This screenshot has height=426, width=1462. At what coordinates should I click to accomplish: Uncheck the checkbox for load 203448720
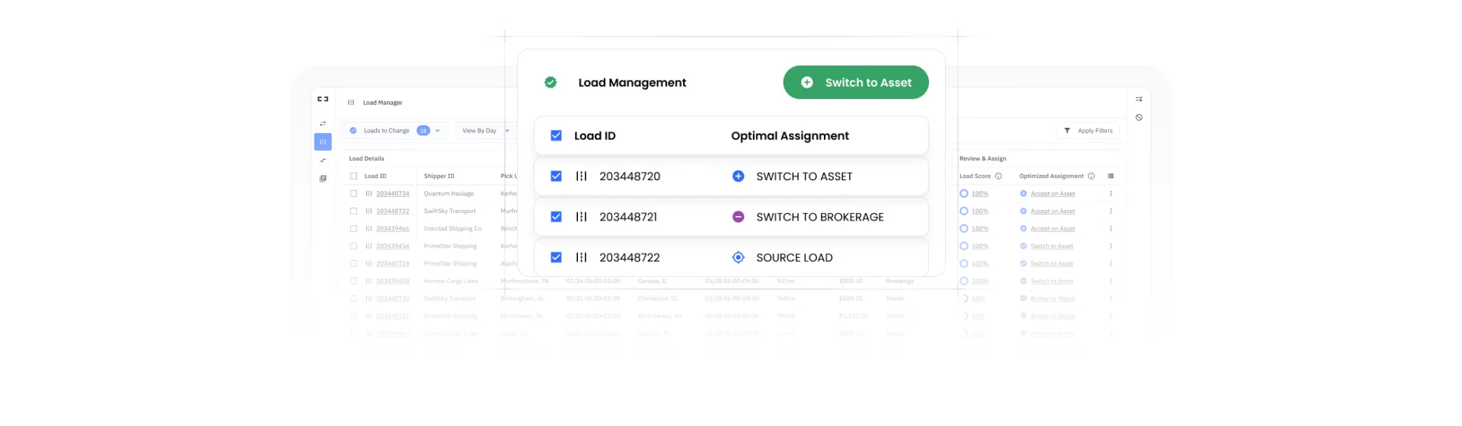[556, 176]
